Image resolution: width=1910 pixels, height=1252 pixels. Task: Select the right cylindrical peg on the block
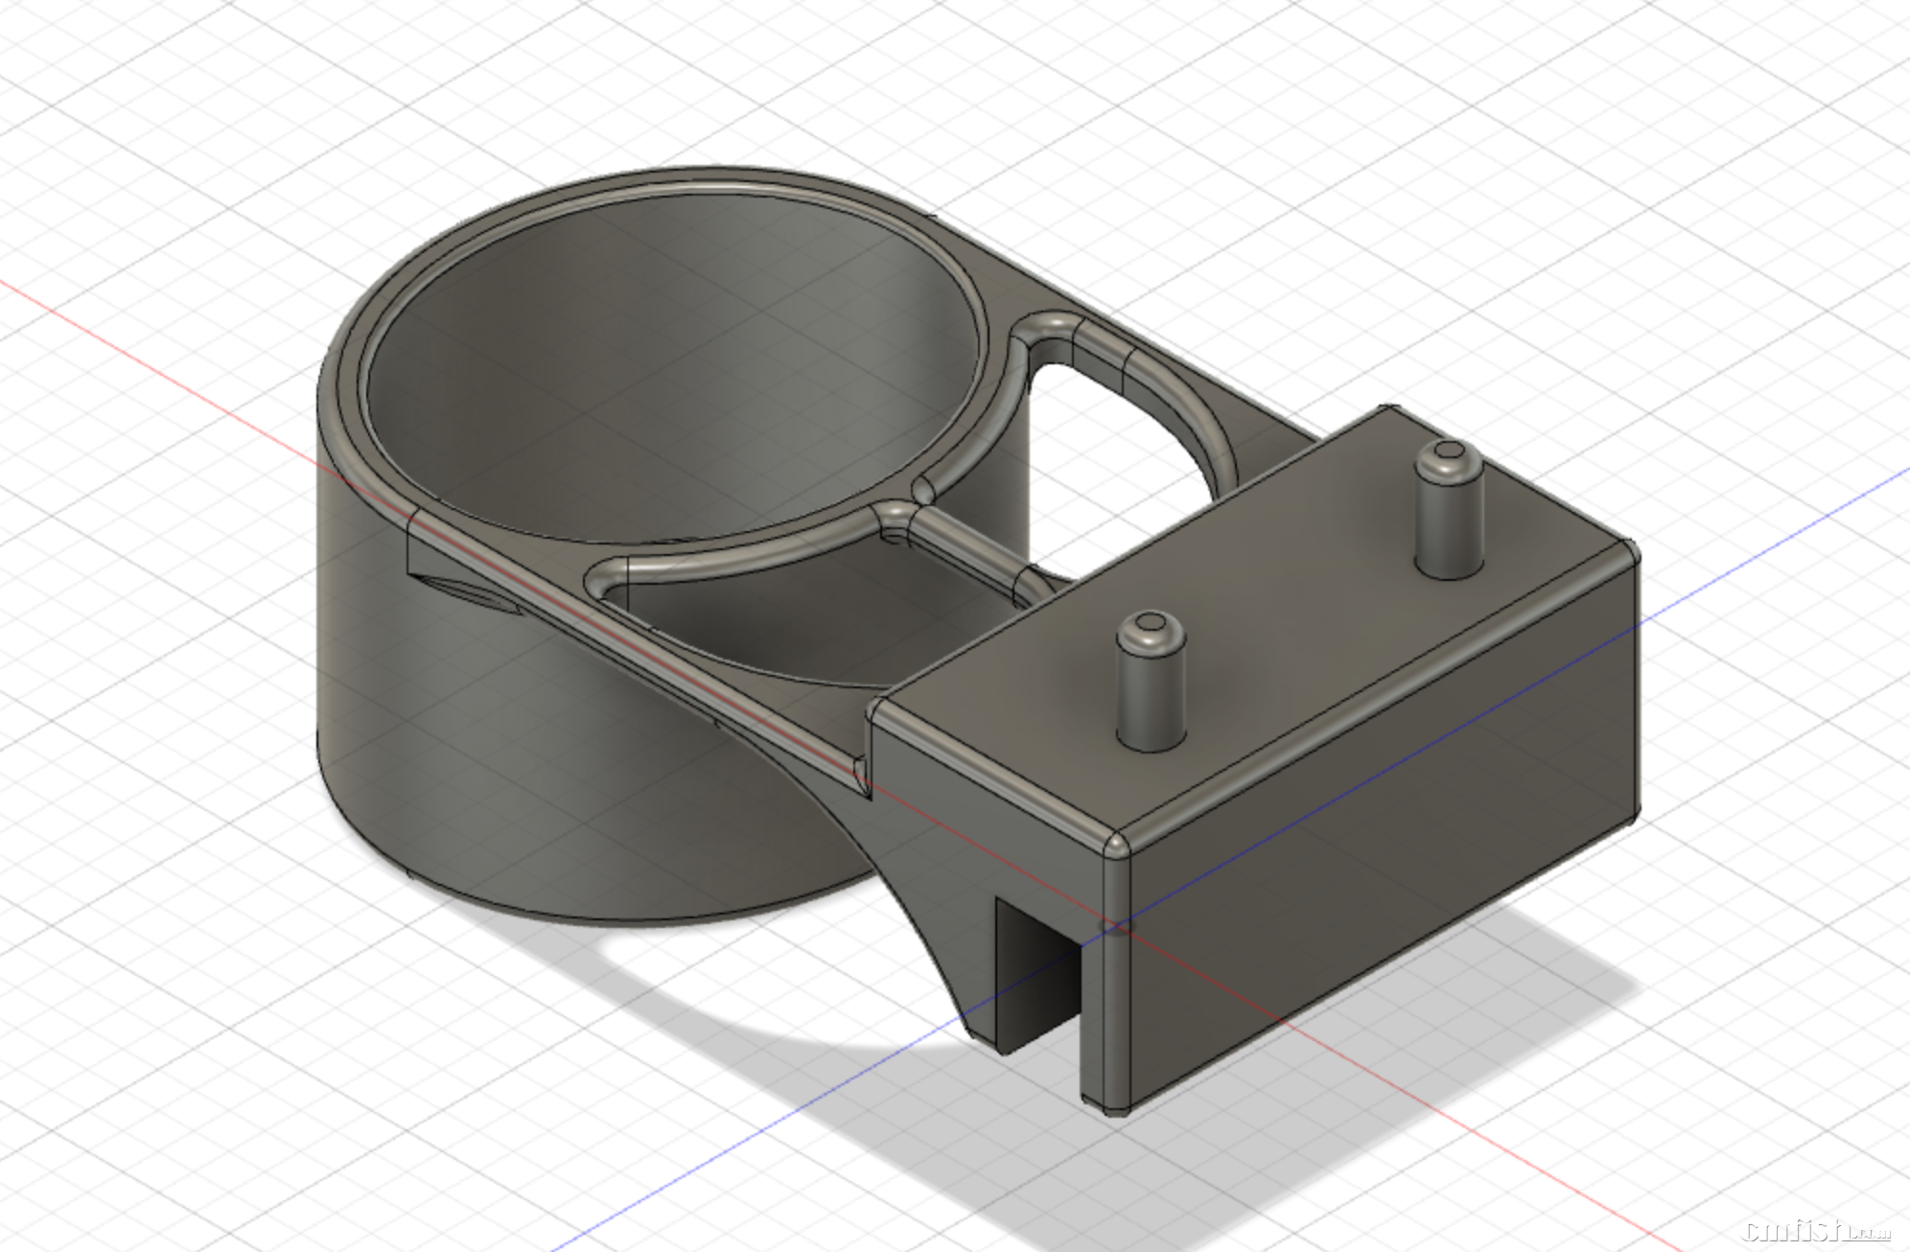pyautogui.click(x=1449, y=527)
